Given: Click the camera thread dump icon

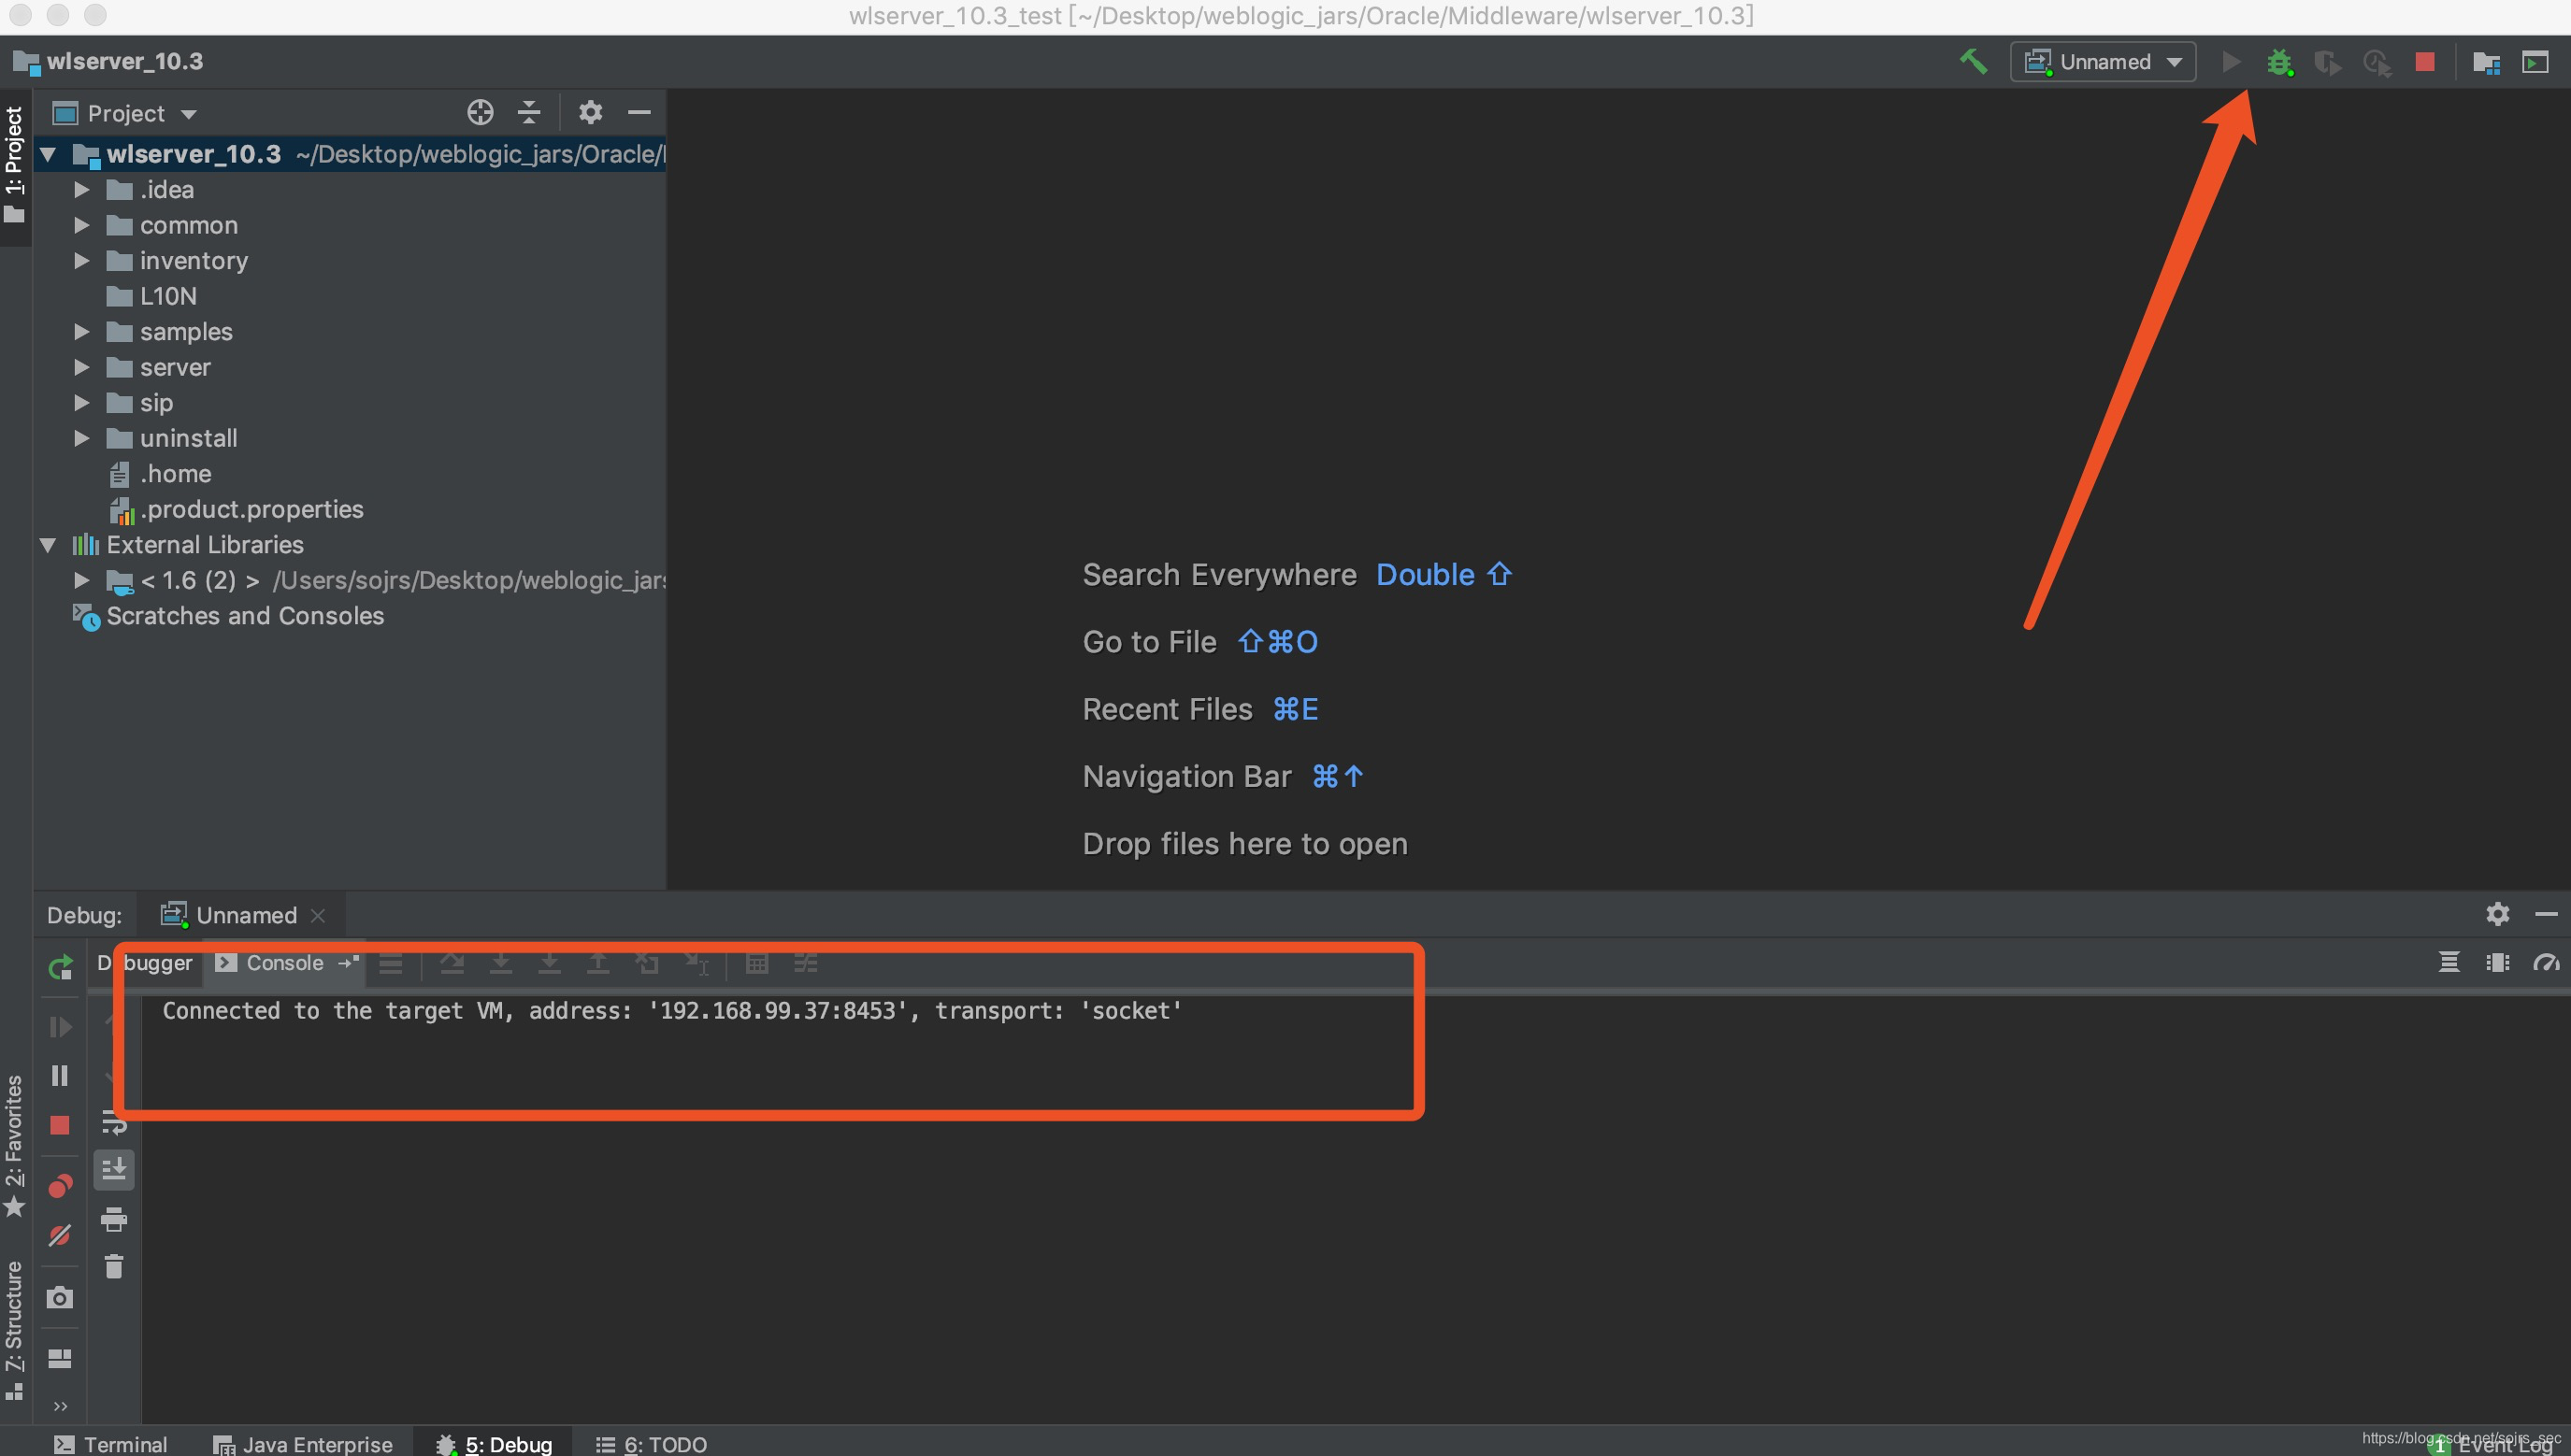Looking at the screenshot, I should 60,1297.
